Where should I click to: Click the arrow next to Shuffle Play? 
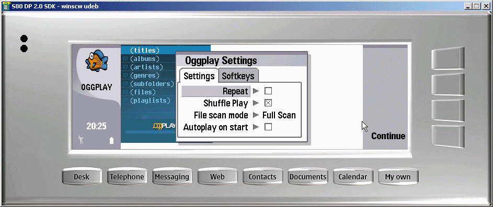click(x=256, y=103)
